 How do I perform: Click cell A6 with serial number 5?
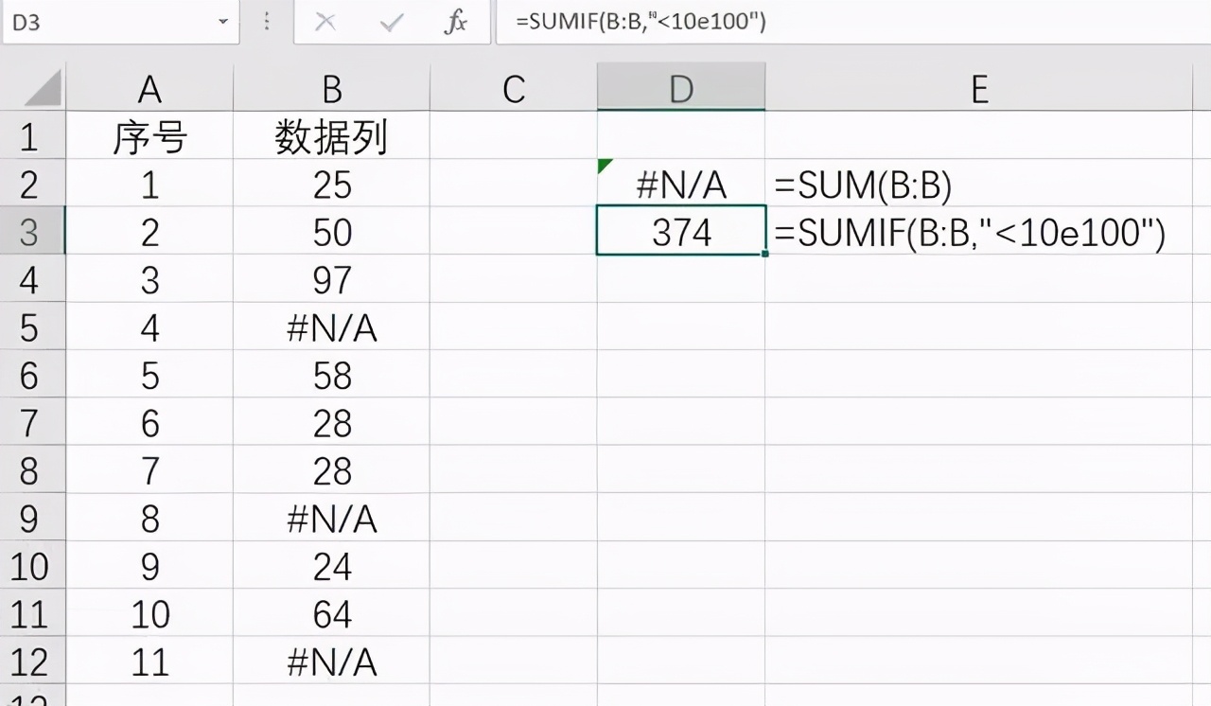(x=149, y=376)
